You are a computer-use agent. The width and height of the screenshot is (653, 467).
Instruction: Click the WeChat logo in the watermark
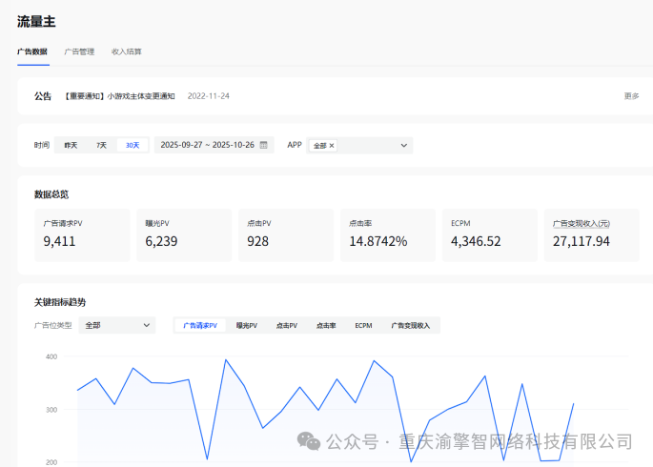point(308,441)
